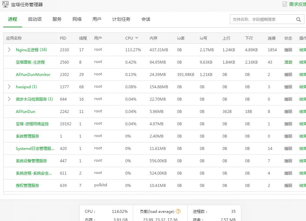End the AliYunDunMonitor process
Image resolution: width=306 pixels, height=221 pixels.
[302, 75]
